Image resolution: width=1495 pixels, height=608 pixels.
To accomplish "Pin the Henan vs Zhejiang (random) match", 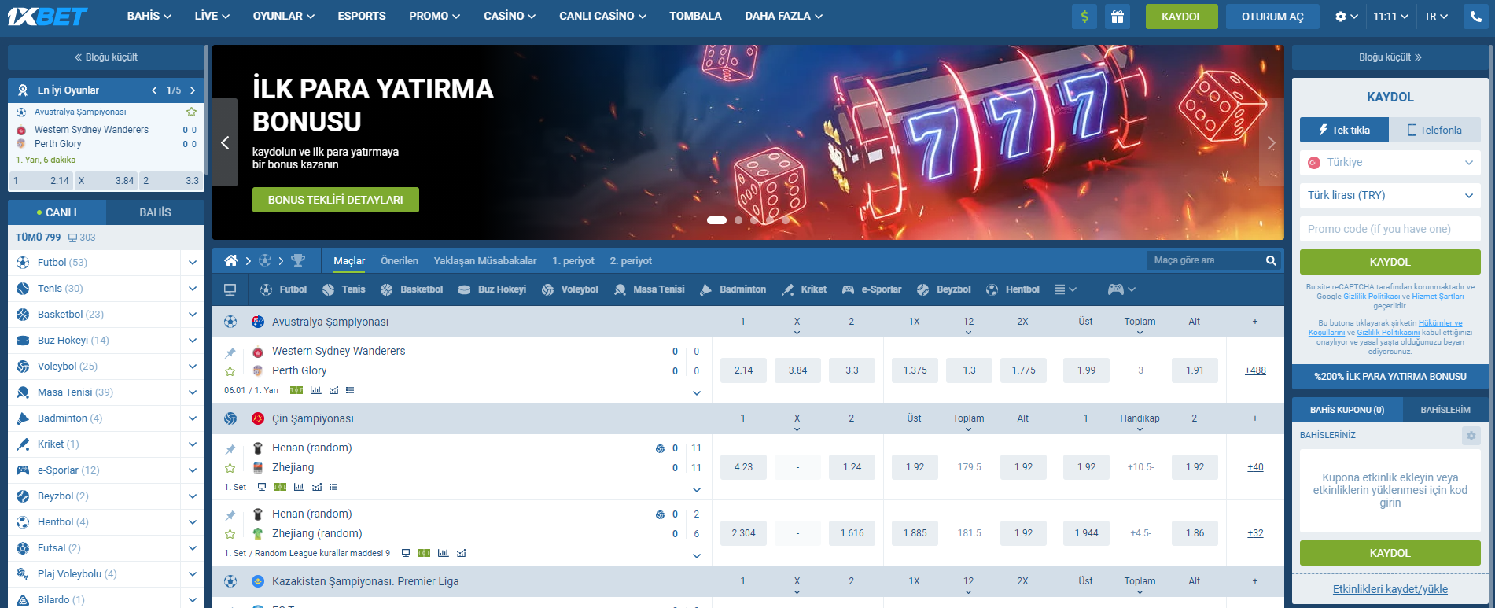I will coord(230,515).
